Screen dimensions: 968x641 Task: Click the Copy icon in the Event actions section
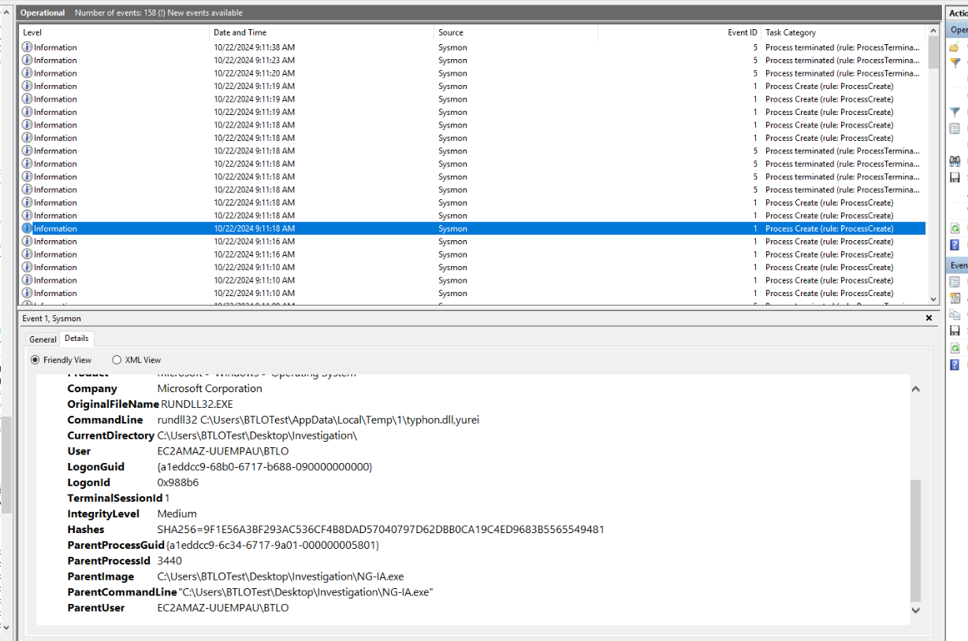tap(955, 314)
